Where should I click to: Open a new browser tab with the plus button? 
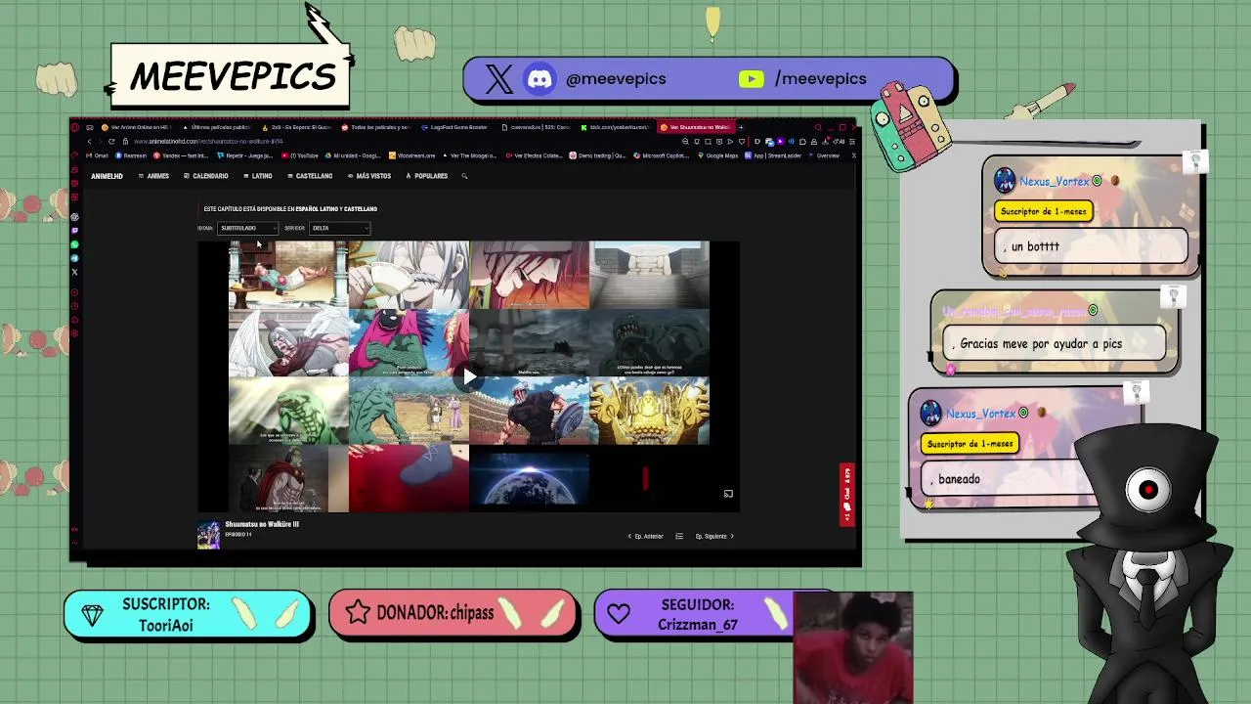click(x=741, y=127)
